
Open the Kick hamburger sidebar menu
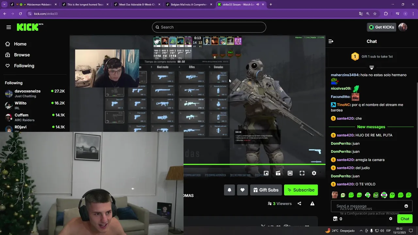pyautogui.click(x=9, y=27)
